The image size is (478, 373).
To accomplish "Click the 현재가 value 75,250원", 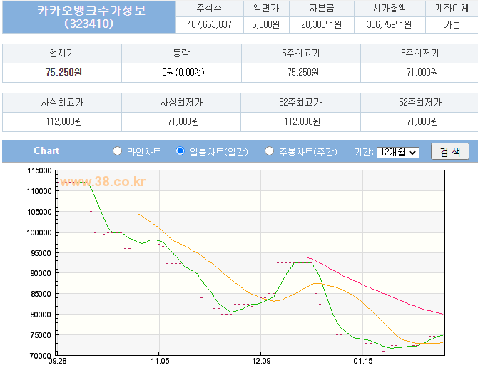I will 63,72.
